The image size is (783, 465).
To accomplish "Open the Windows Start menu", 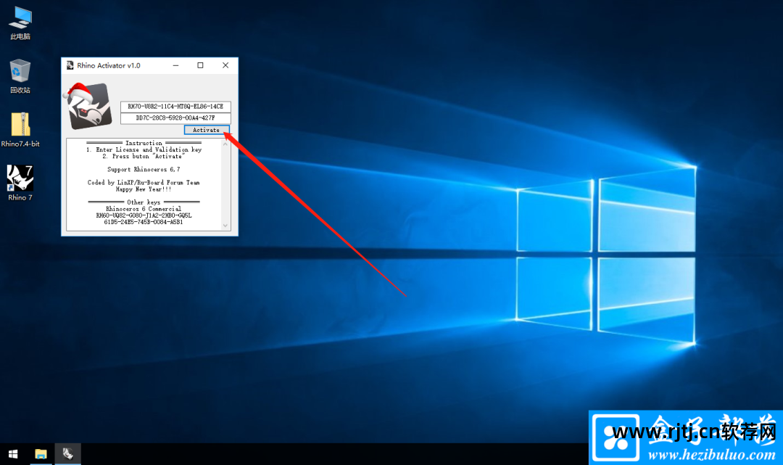I will point(13,454).
